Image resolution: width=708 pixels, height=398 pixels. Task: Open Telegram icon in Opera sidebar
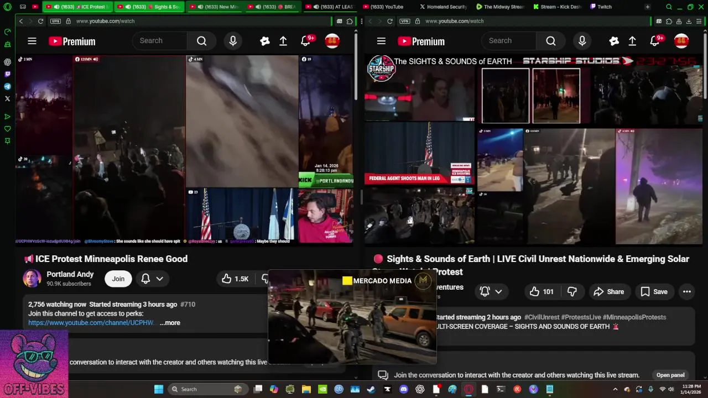click(7, 86)
